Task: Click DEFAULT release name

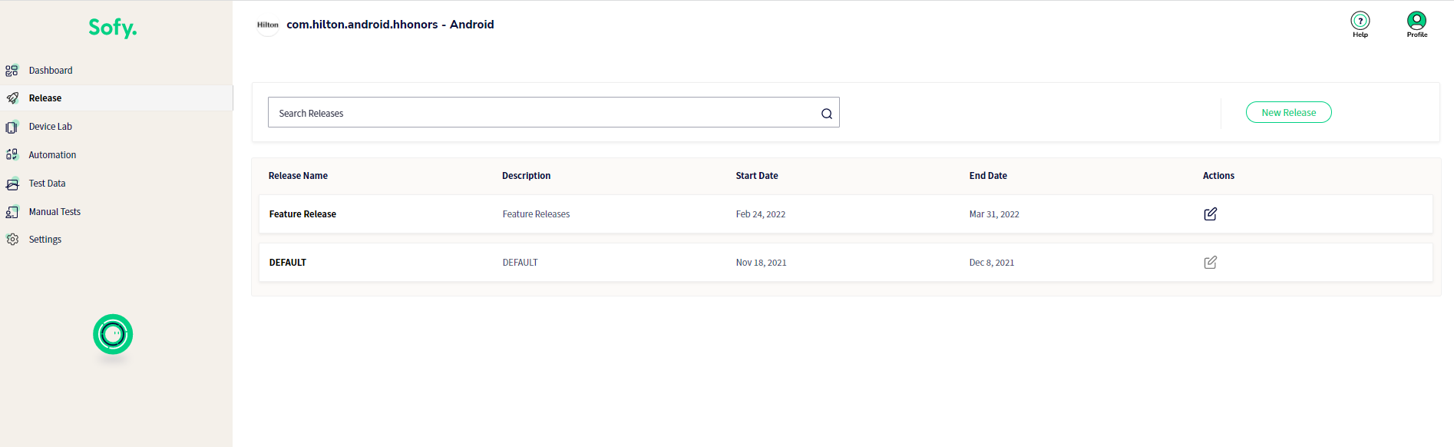Action: click(x=288, y=263)
